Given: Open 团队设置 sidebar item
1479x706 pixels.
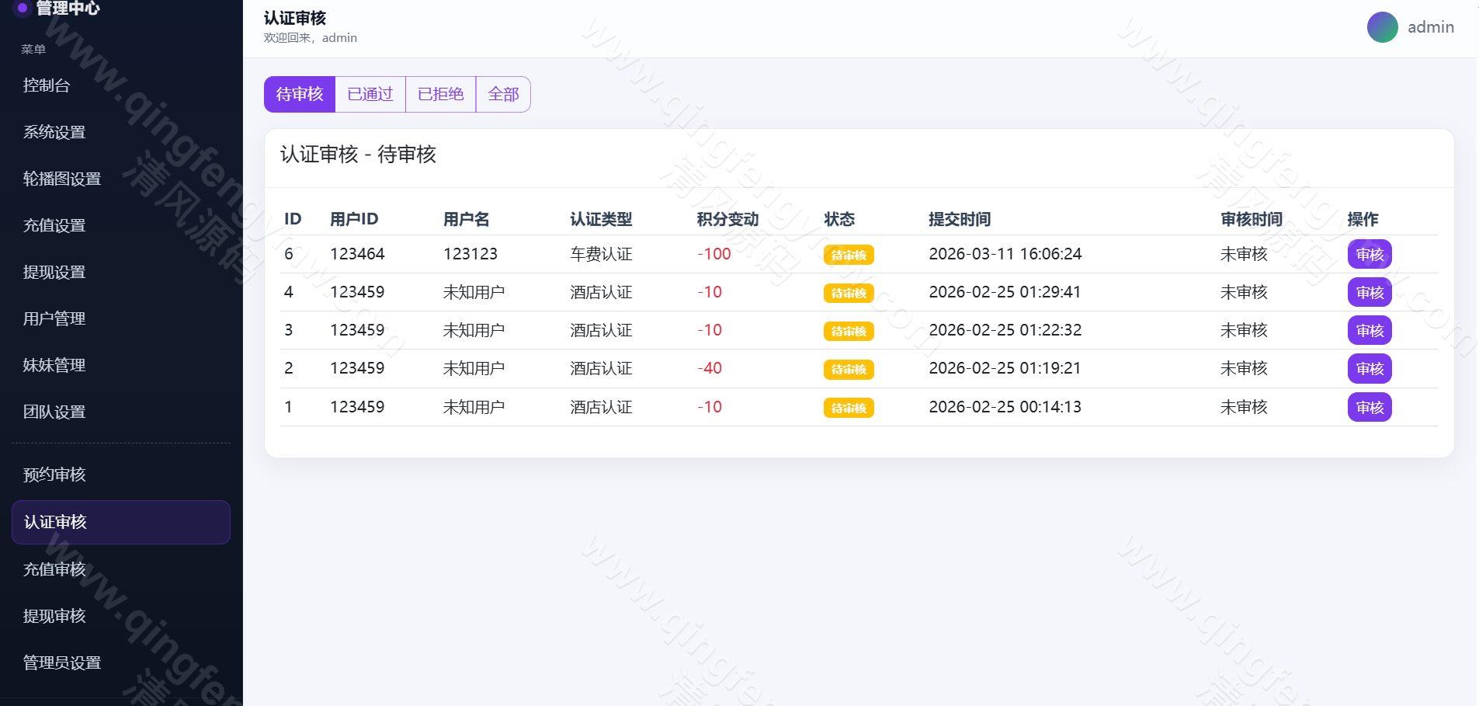Looking at the screenshot, I should (121, 412).
